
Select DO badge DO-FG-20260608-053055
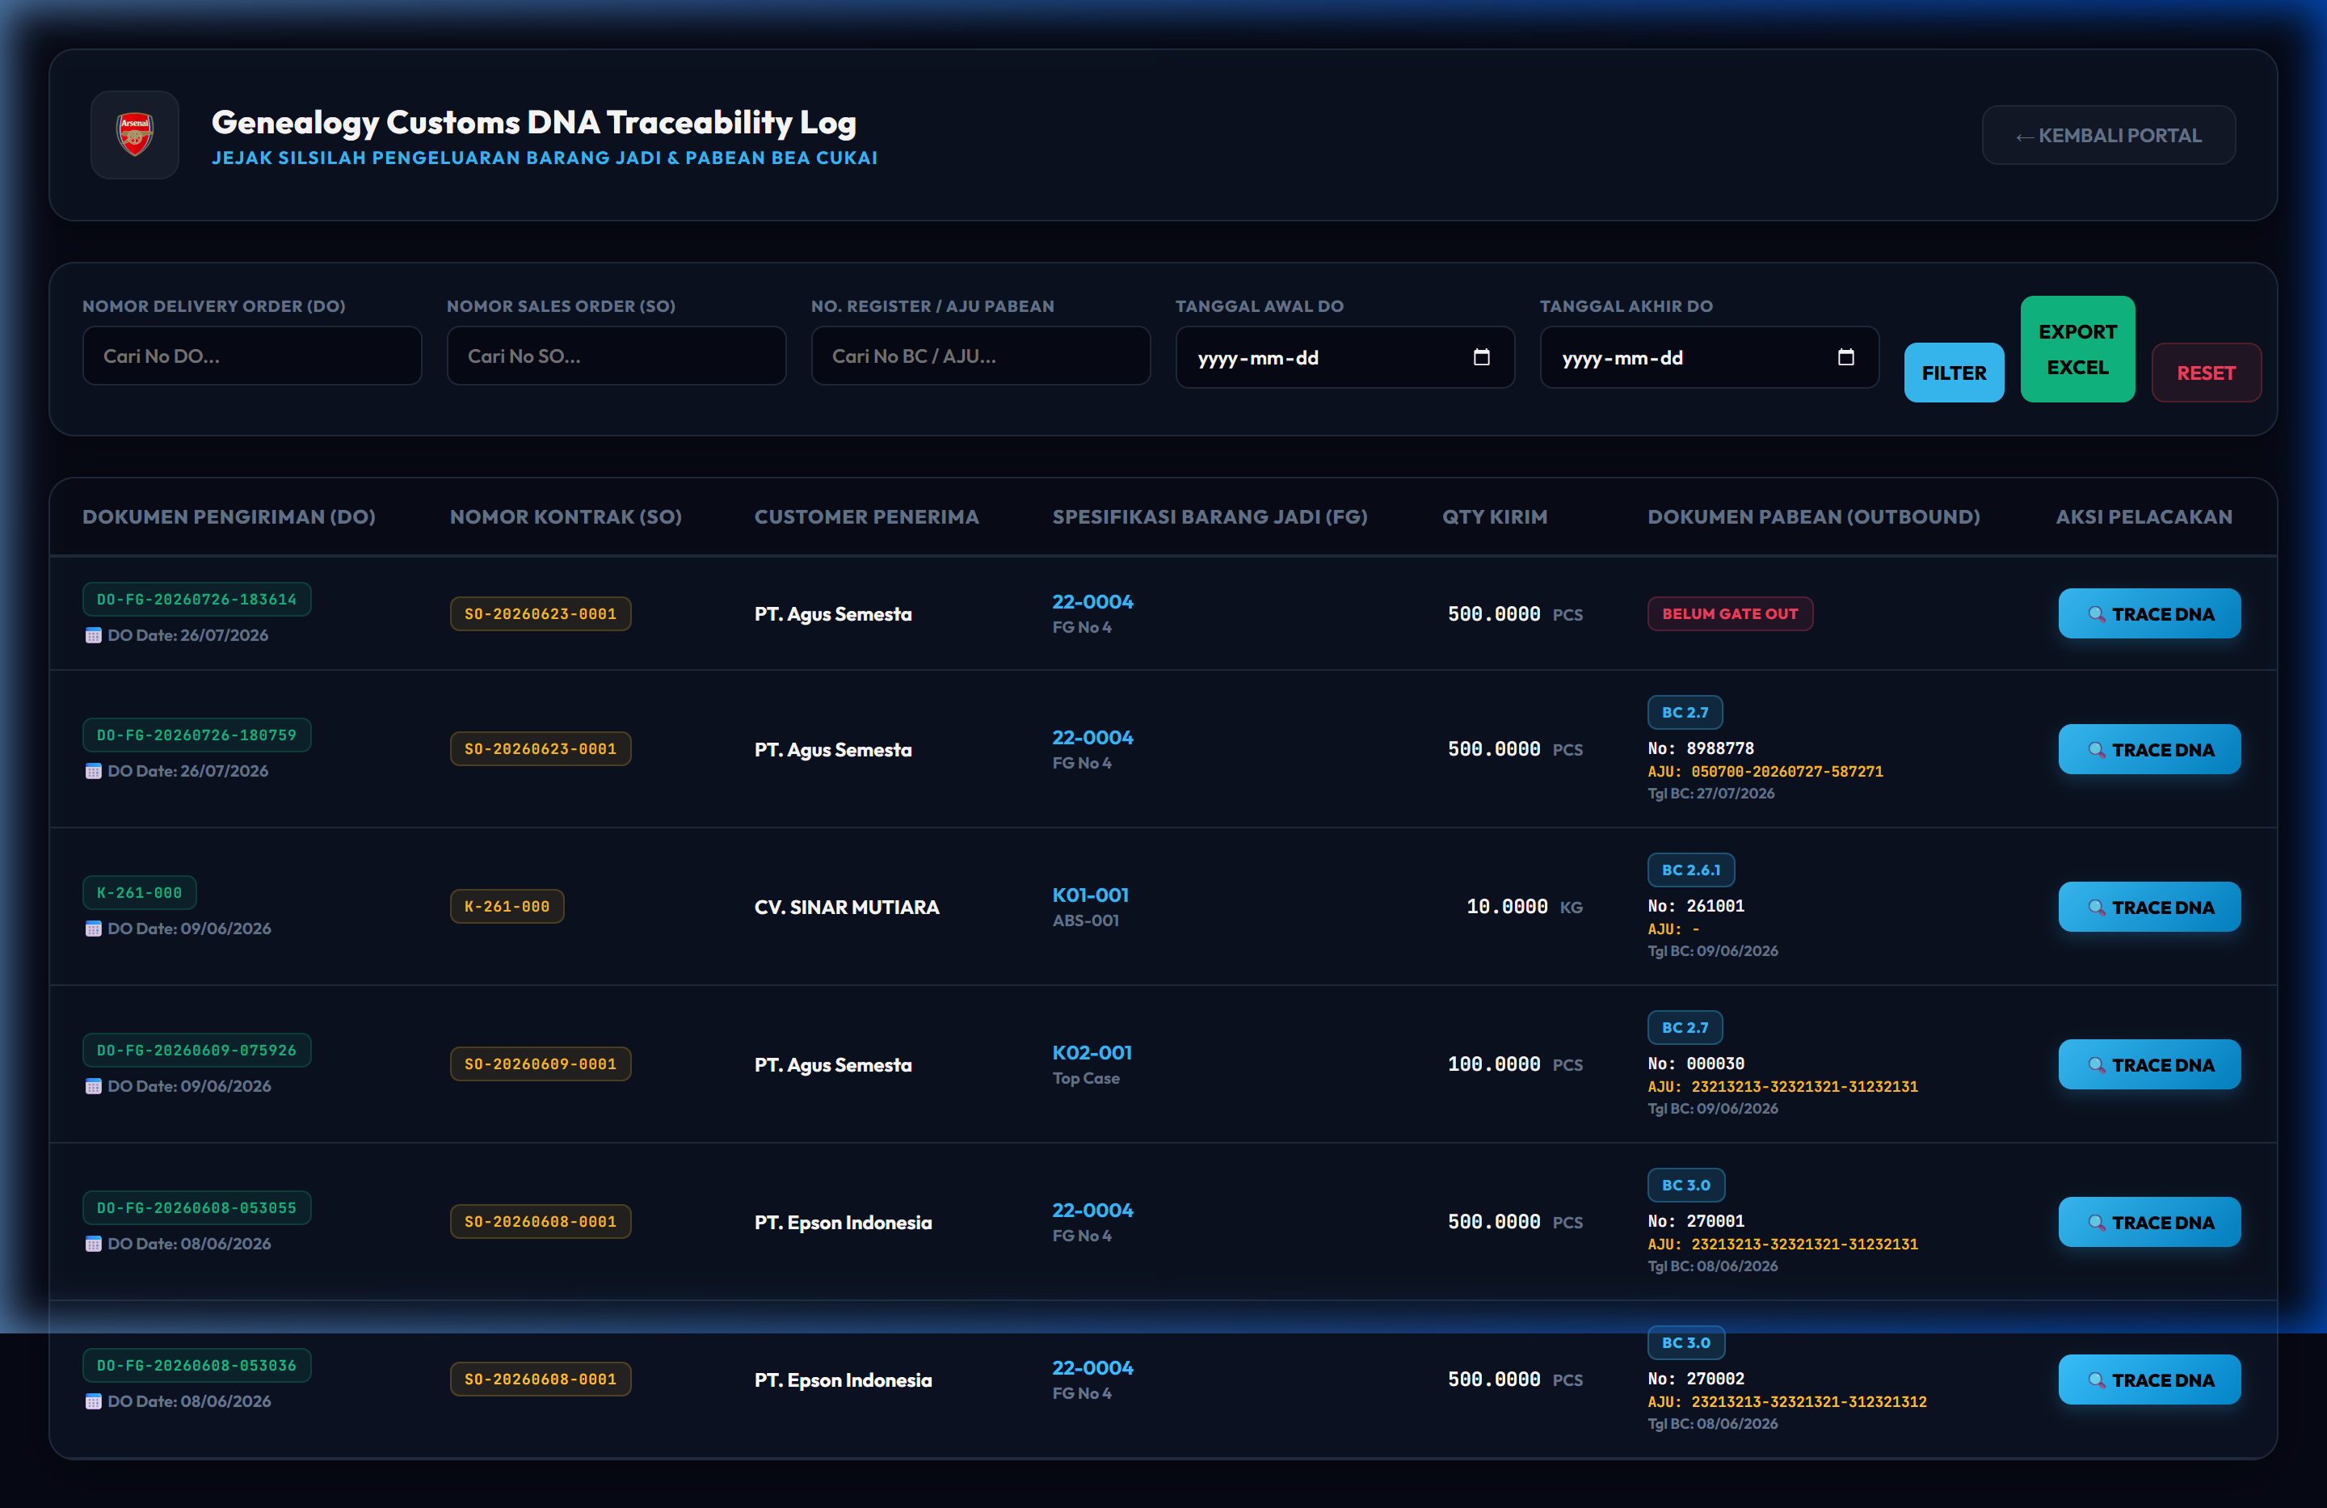[196, 1207]
